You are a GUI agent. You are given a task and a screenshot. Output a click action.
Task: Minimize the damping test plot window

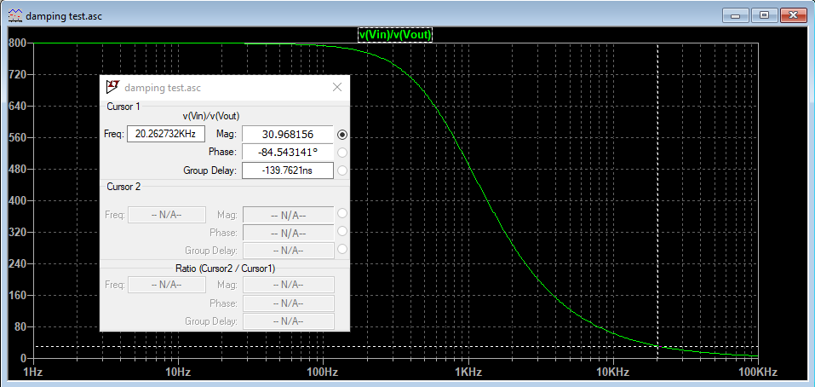(737, 14)
